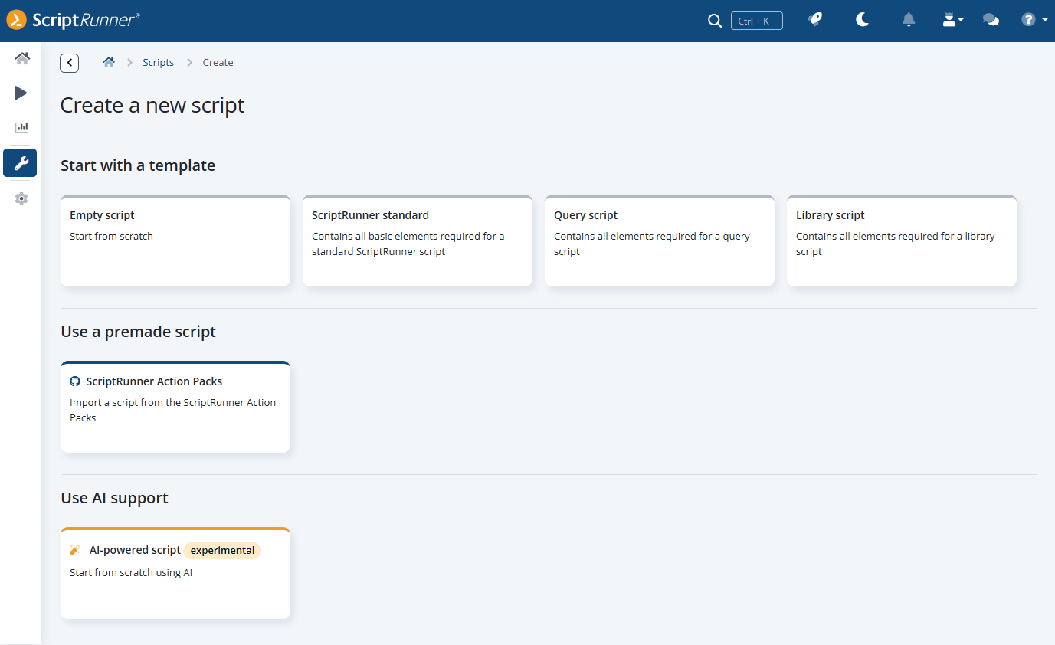Open the Run play icon in sidebar
This screenshot has height=645, width=1055.
click(x=21, y=93)
